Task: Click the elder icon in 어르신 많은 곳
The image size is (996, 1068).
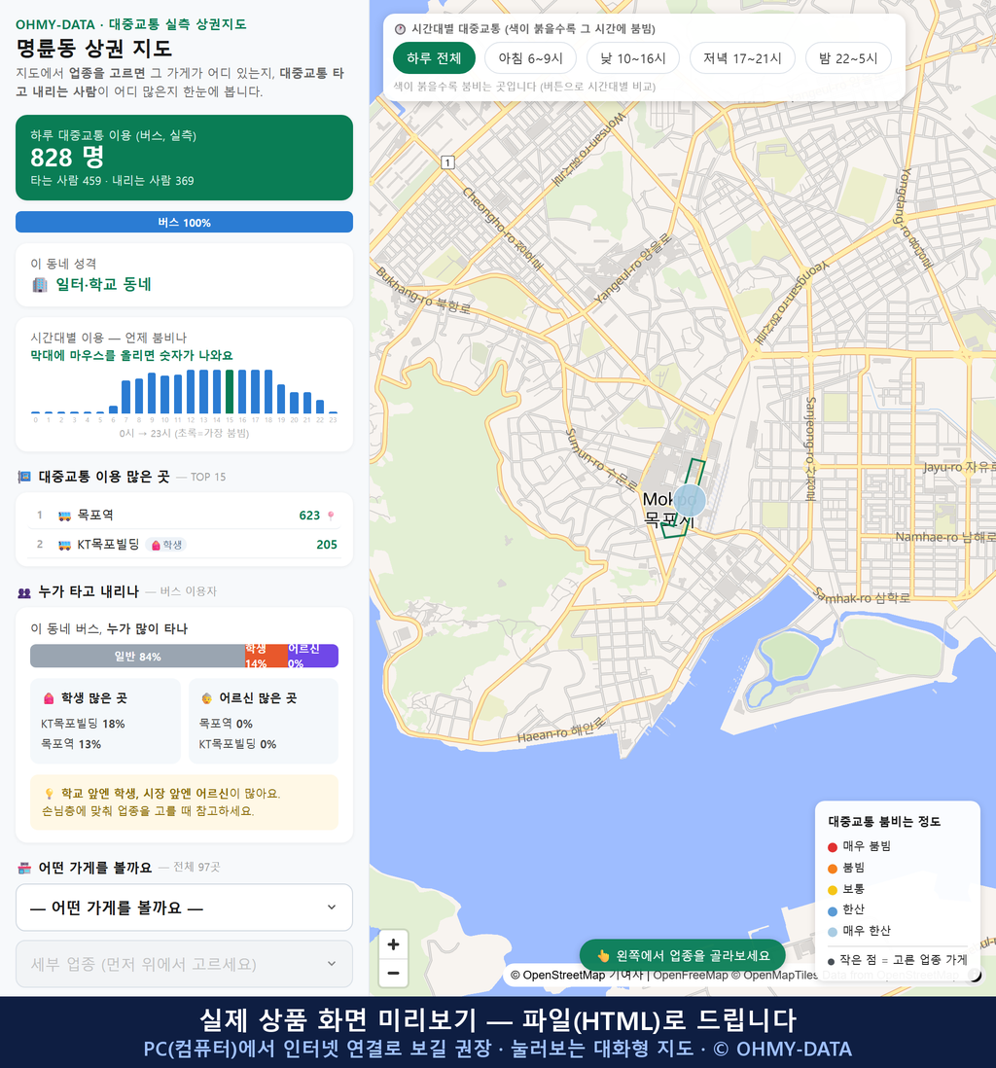Action: point(206,698)
